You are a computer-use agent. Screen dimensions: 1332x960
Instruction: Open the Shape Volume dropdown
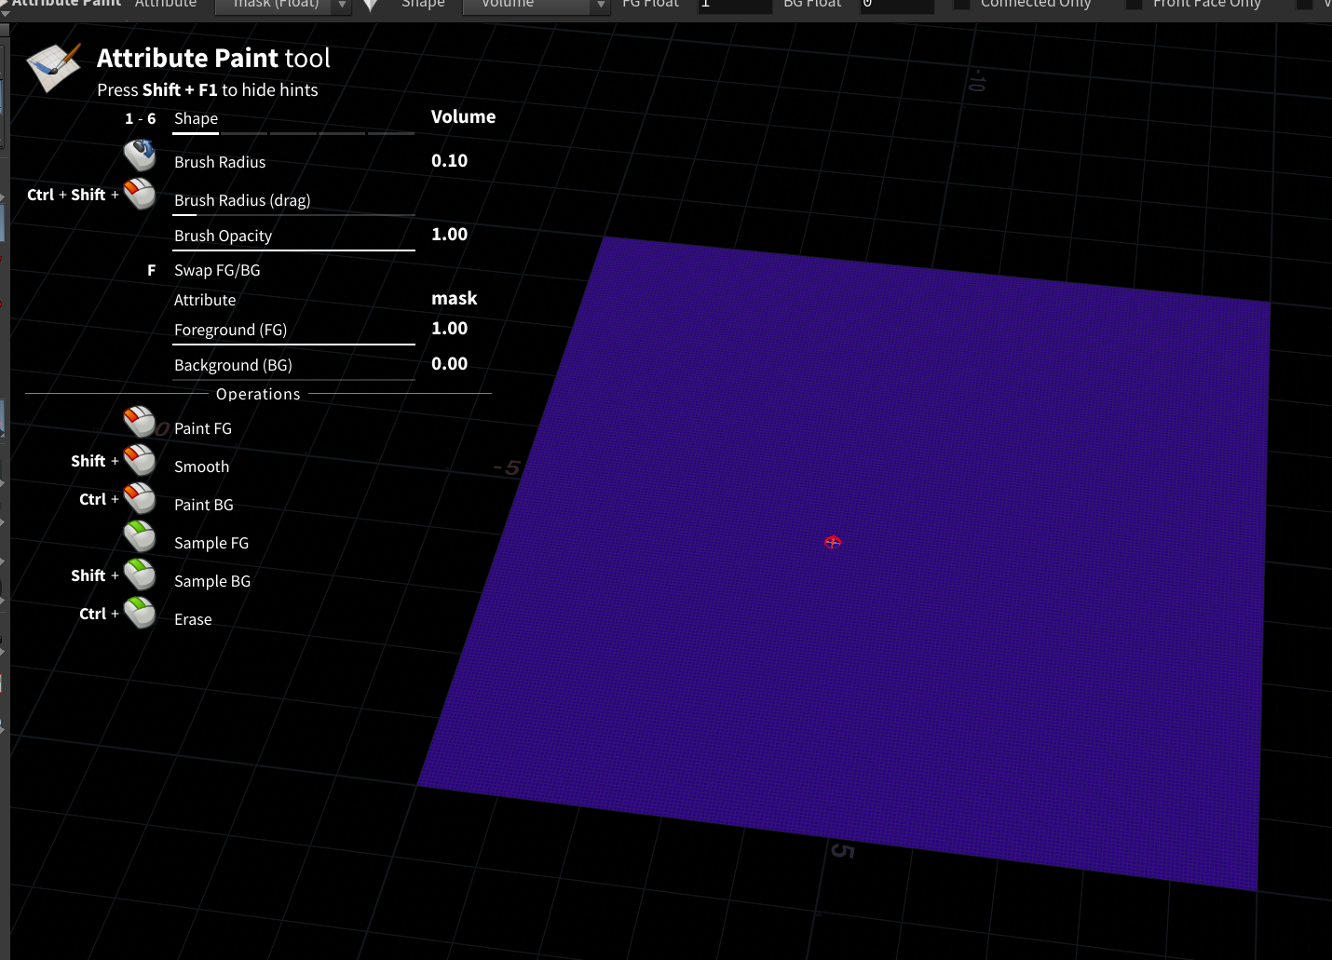click(536, 5)
